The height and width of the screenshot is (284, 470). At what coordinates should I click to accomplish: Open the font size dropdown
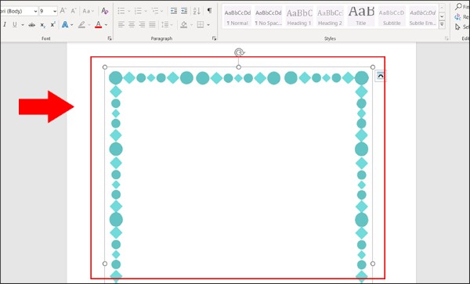click(x=55, y=12)
